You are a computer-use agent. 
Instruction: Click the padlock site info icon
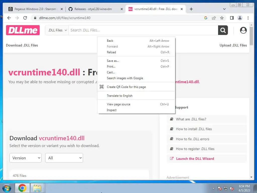(x=35, y=18)
